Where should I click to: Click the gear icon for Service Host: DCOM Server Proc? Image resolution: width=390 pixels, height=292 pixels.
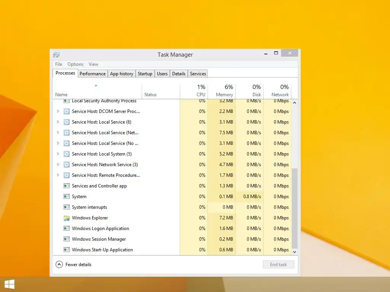point(66,111)
